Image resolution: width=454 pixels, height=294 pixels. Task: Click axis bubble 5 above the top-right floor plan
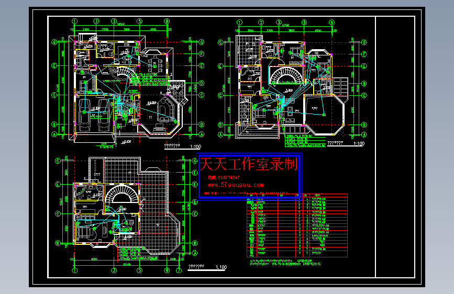304,22
